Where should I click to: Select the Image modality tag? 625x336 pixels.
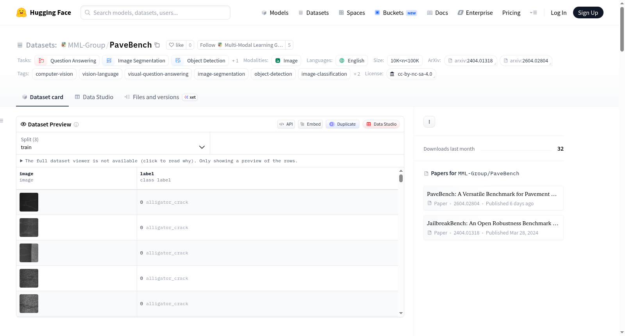(x=286, y=60)
